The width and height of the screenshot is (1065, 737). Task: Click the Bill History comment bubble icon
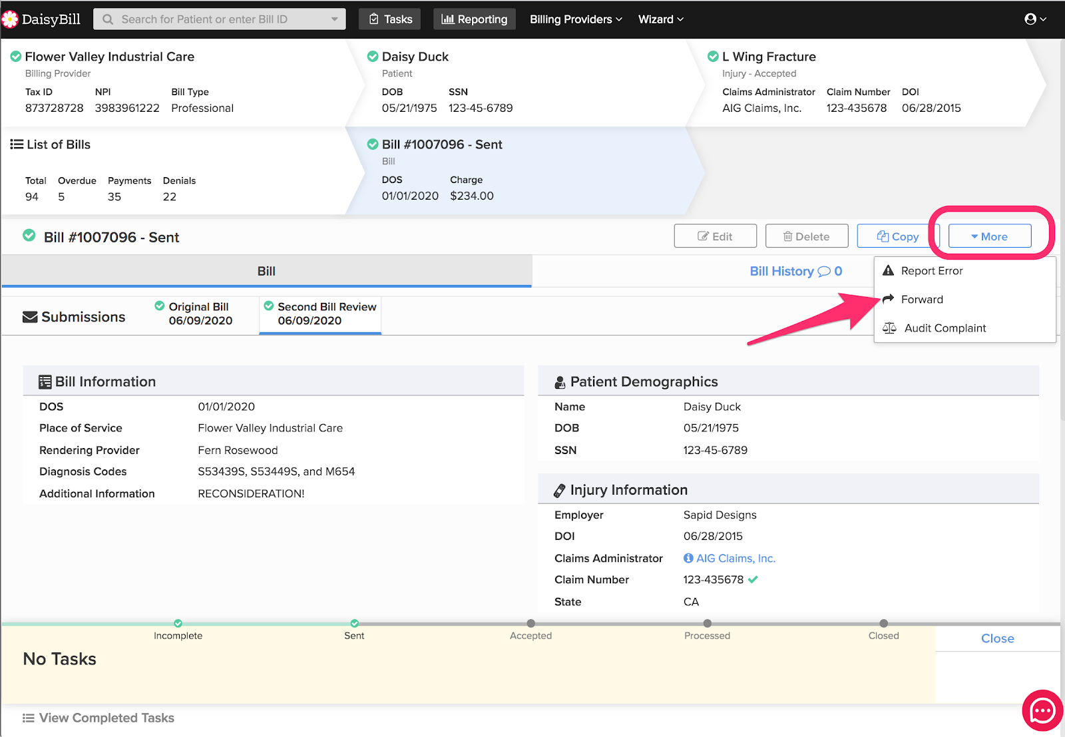(x=824, y=272)
